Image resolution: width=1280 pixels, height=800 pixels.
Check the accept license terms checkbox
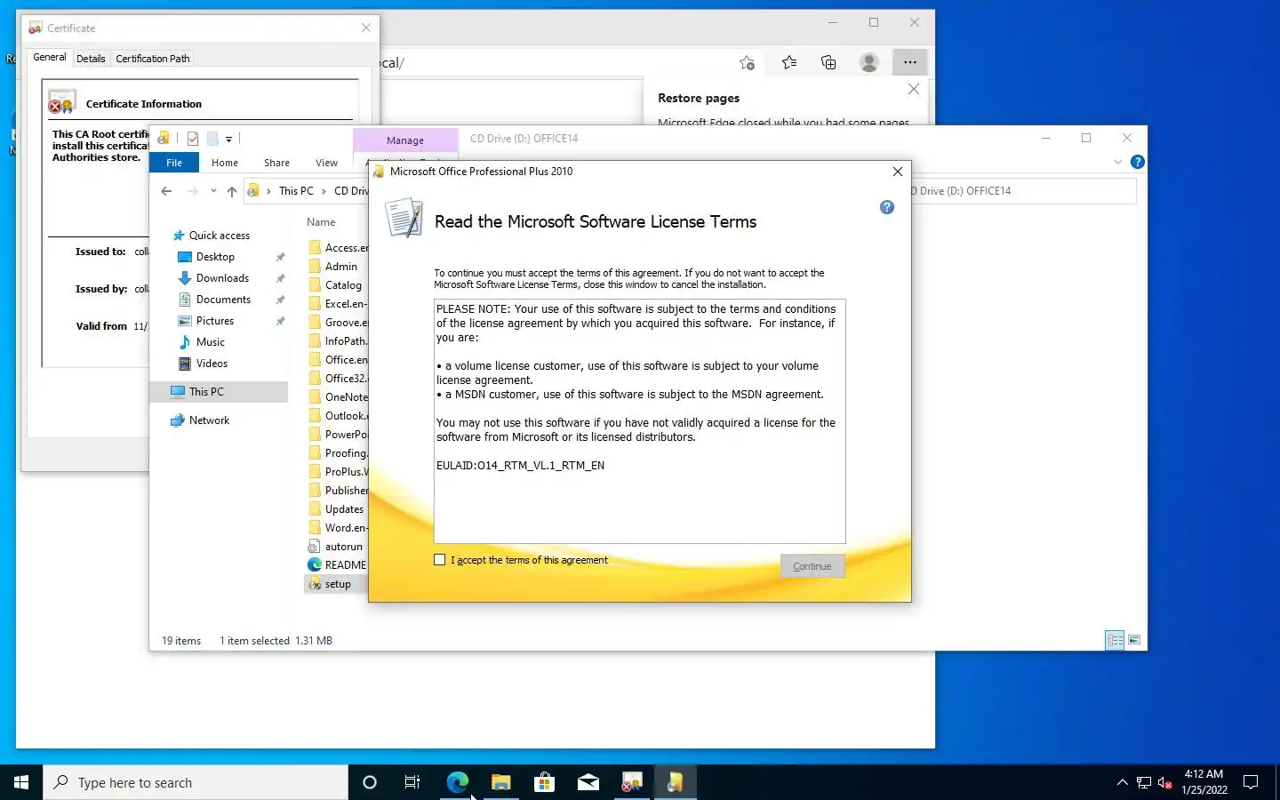point(439,560)
